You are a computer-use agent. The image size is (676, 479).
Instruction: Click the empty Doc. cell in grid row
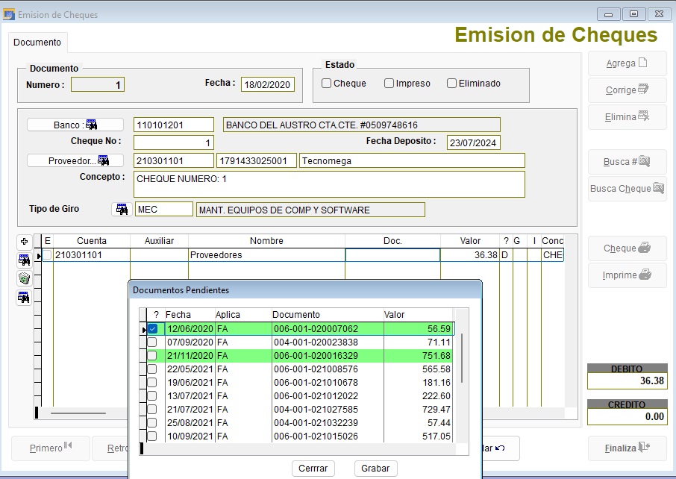[x=392, y=255]
